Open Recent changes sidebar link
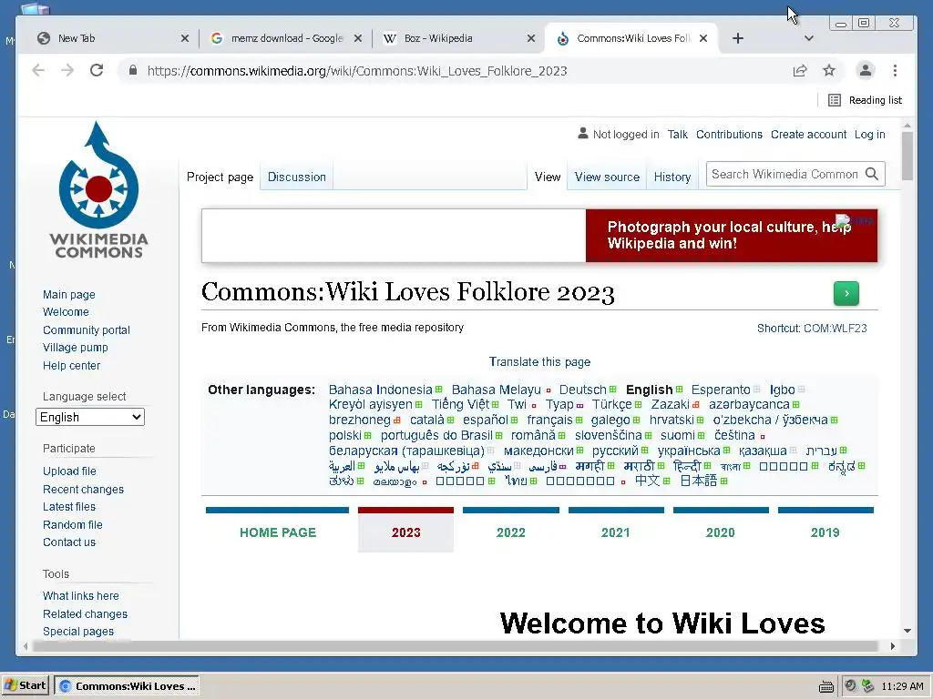 tap(83, 489)
